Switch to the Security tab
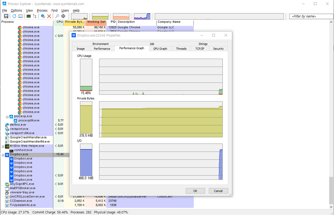The width and height of the screenshot is (334, 215). pyautogui.click(x=218, y=49)
